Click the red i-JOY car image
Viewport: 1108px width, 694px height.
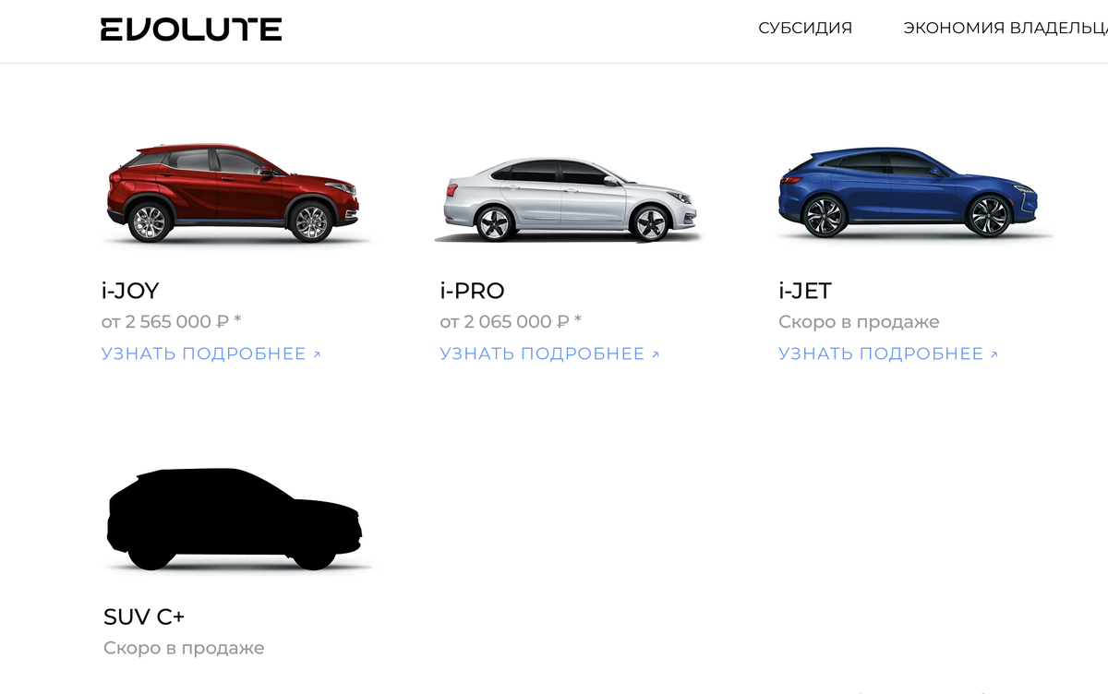coord(235,192)
